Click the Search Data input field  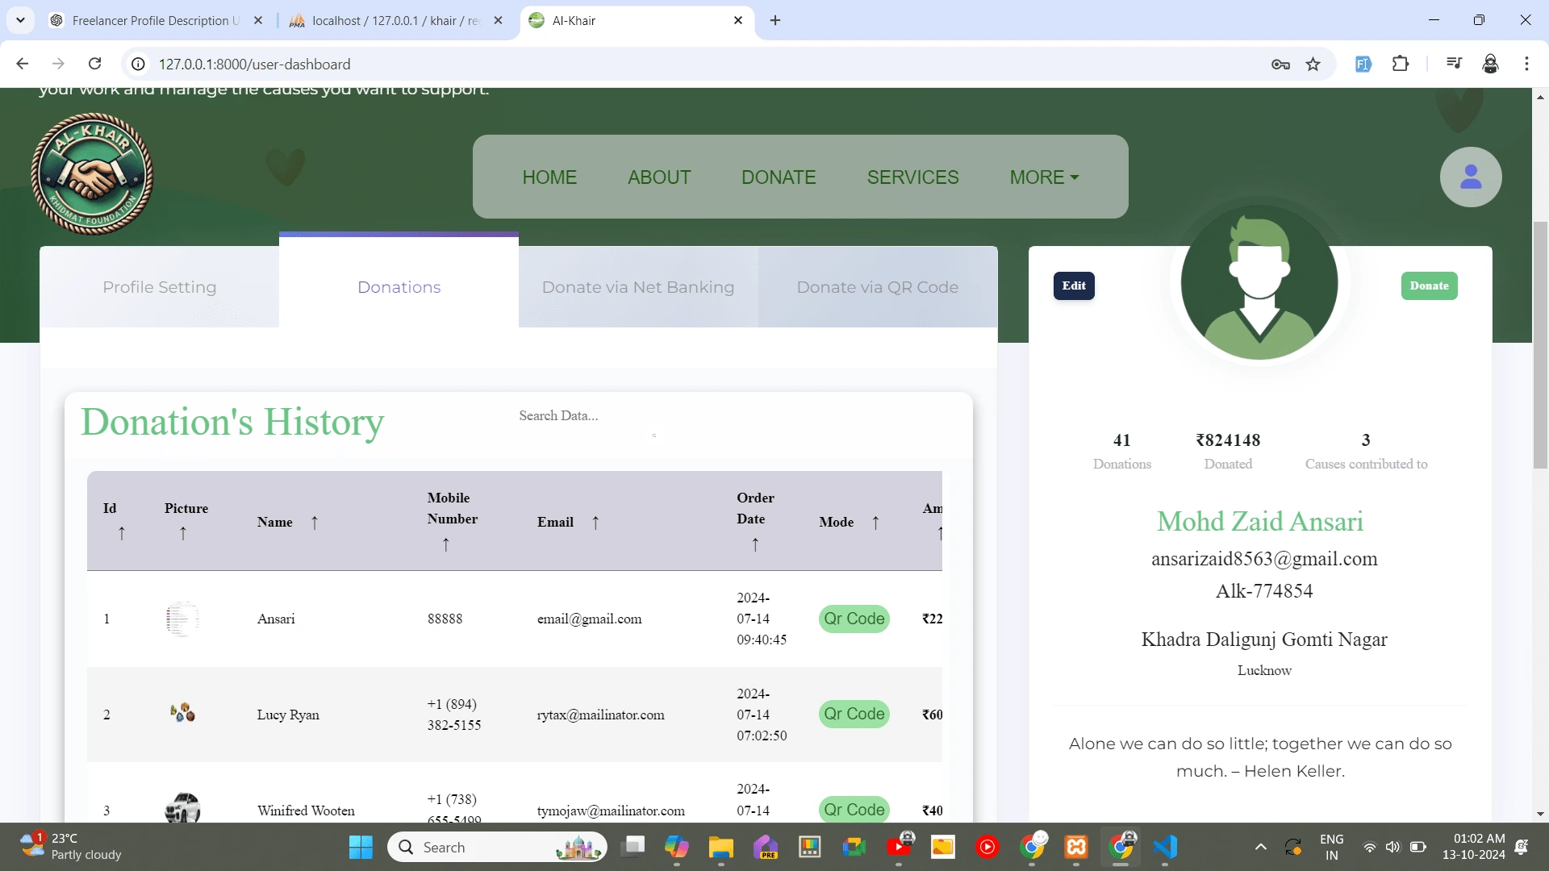pos(588,415)
